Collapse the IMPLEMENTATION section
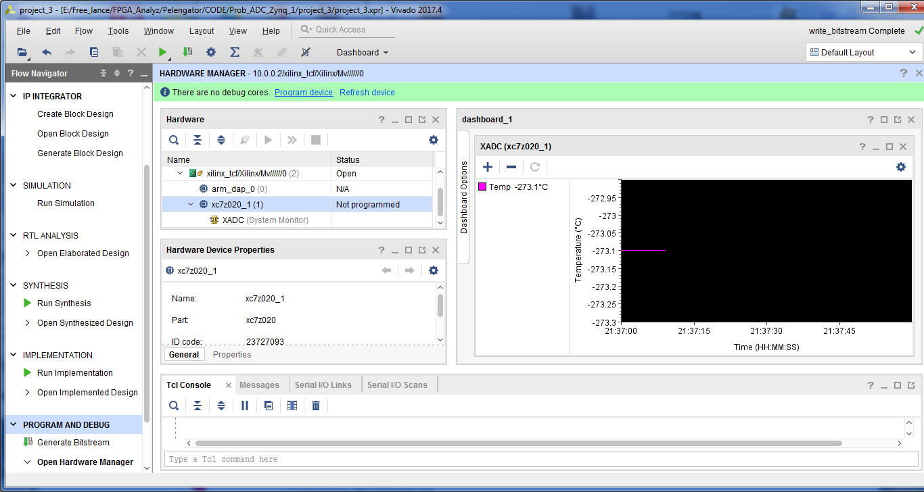Image resolution: width=924 pixels, height=492 pixels. click(x=14, y=355)
